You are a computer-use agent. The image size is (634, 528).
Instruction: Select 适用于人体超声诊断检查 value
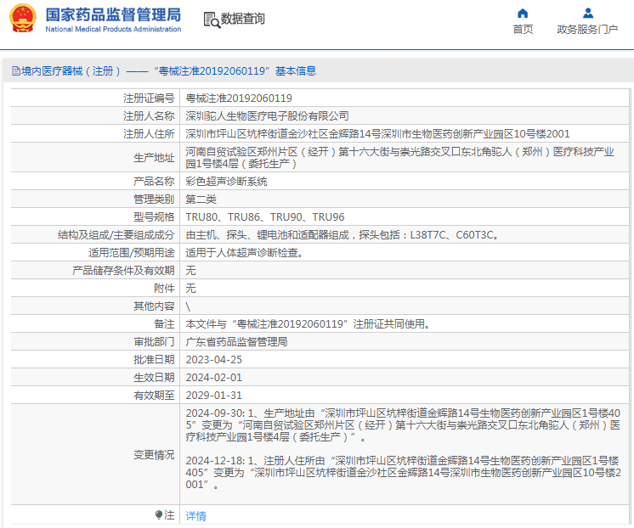coord(244,252)
